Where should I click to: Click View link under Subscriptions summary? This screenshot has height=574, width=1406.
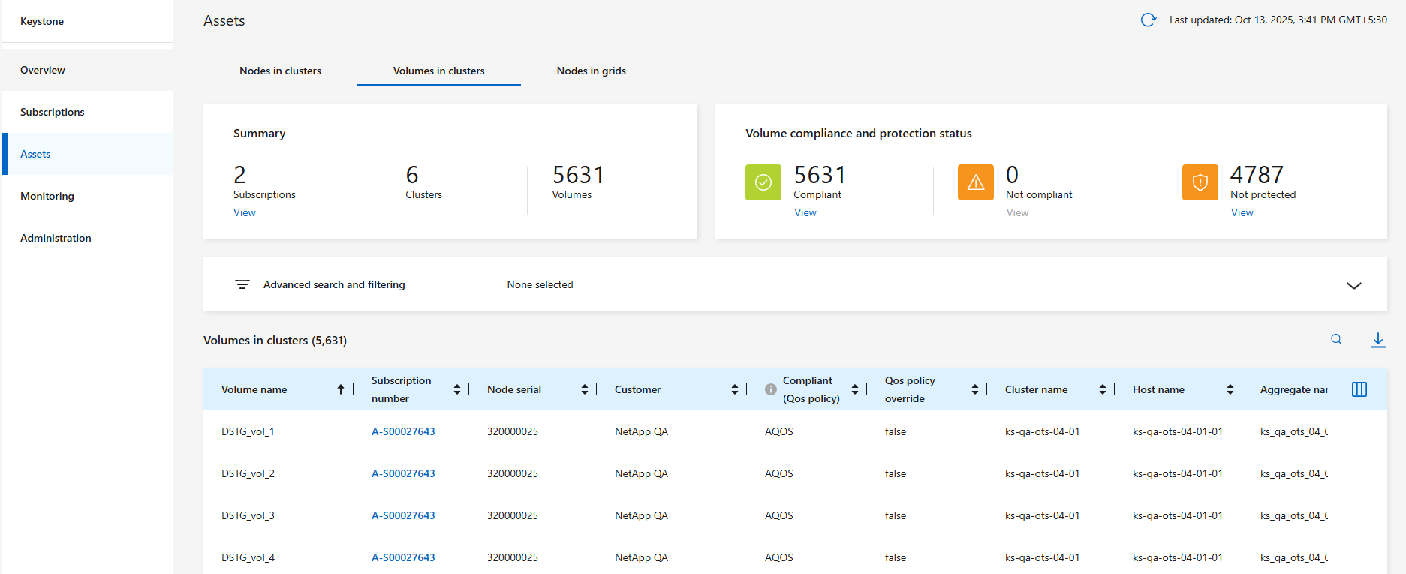pos(244,213)
